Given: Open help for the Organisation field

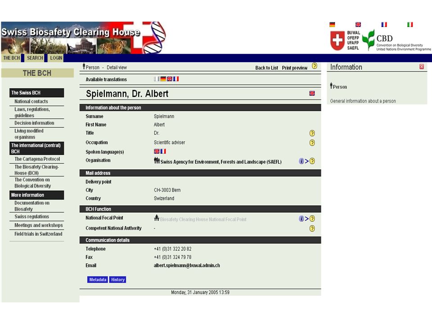Looking at the screenshot, I should (312, 161).
